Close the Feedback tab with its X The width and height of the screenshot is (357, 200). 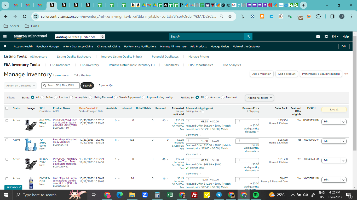pos(20,187)
